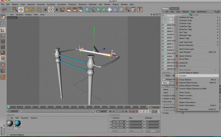The image size is (221, 137).
Task: Edit the X position field
Action: coord(119,122)
